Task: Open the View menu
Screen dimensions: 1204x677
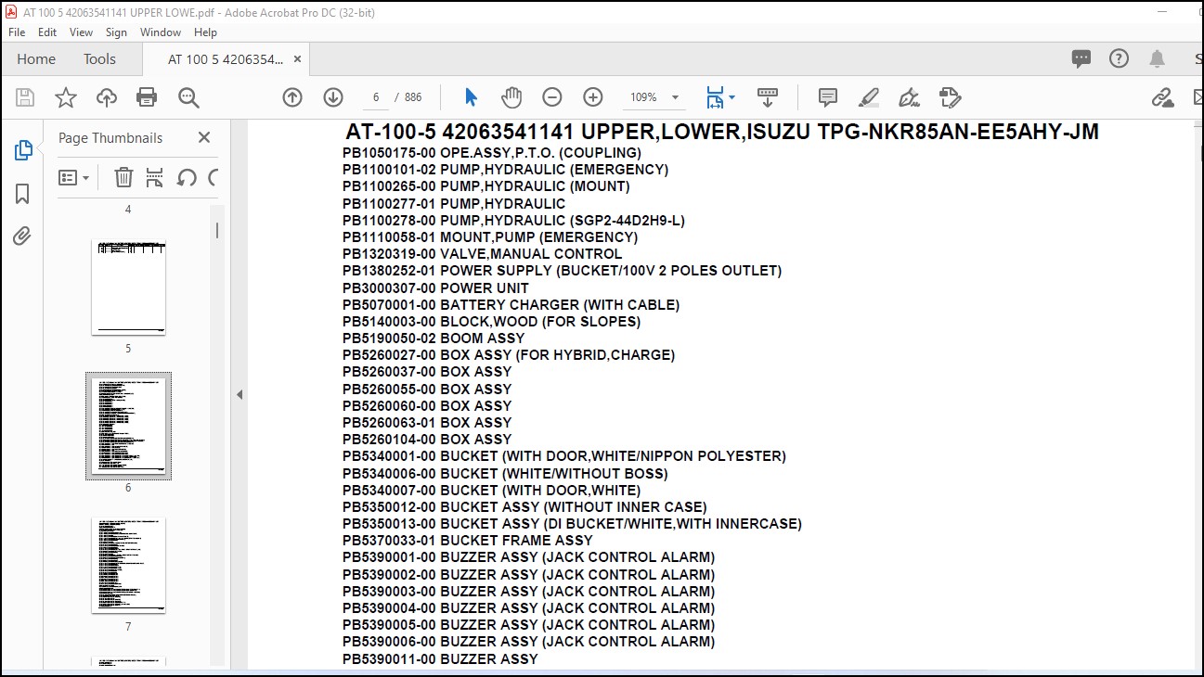Action: tap(82, 32)
